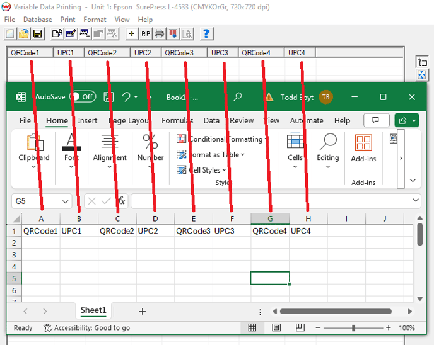The width and height of the screenshot is (434, 345).
Task: Click the black plus toolbar button
Action: pyautogui.click(x=132, y=34)
